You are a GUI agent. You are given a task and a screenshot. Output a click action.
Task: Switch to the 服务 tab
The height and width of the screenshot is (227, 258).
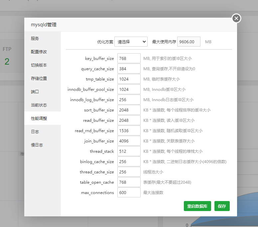point(35,39)
